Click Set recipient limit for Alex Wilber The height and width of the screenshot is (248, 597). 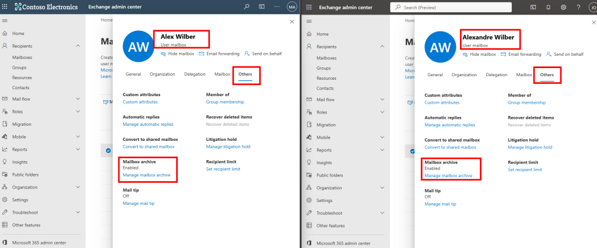(223, 169)
